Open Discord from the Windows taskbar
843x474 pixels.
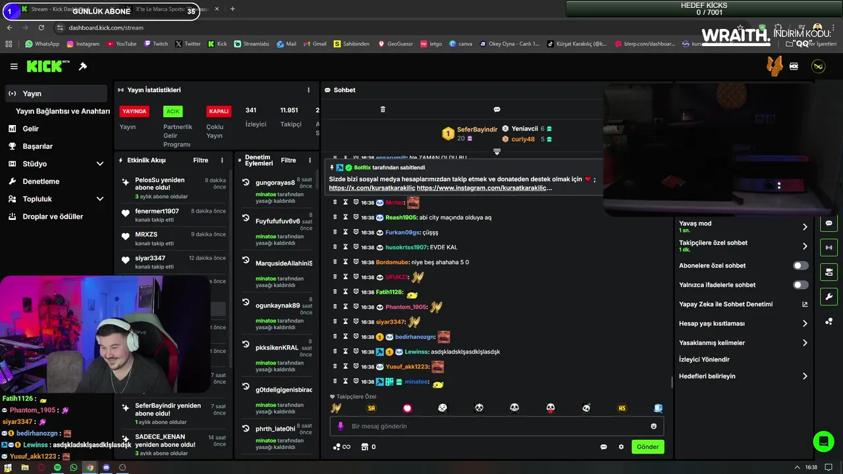[x=106, y=467]
